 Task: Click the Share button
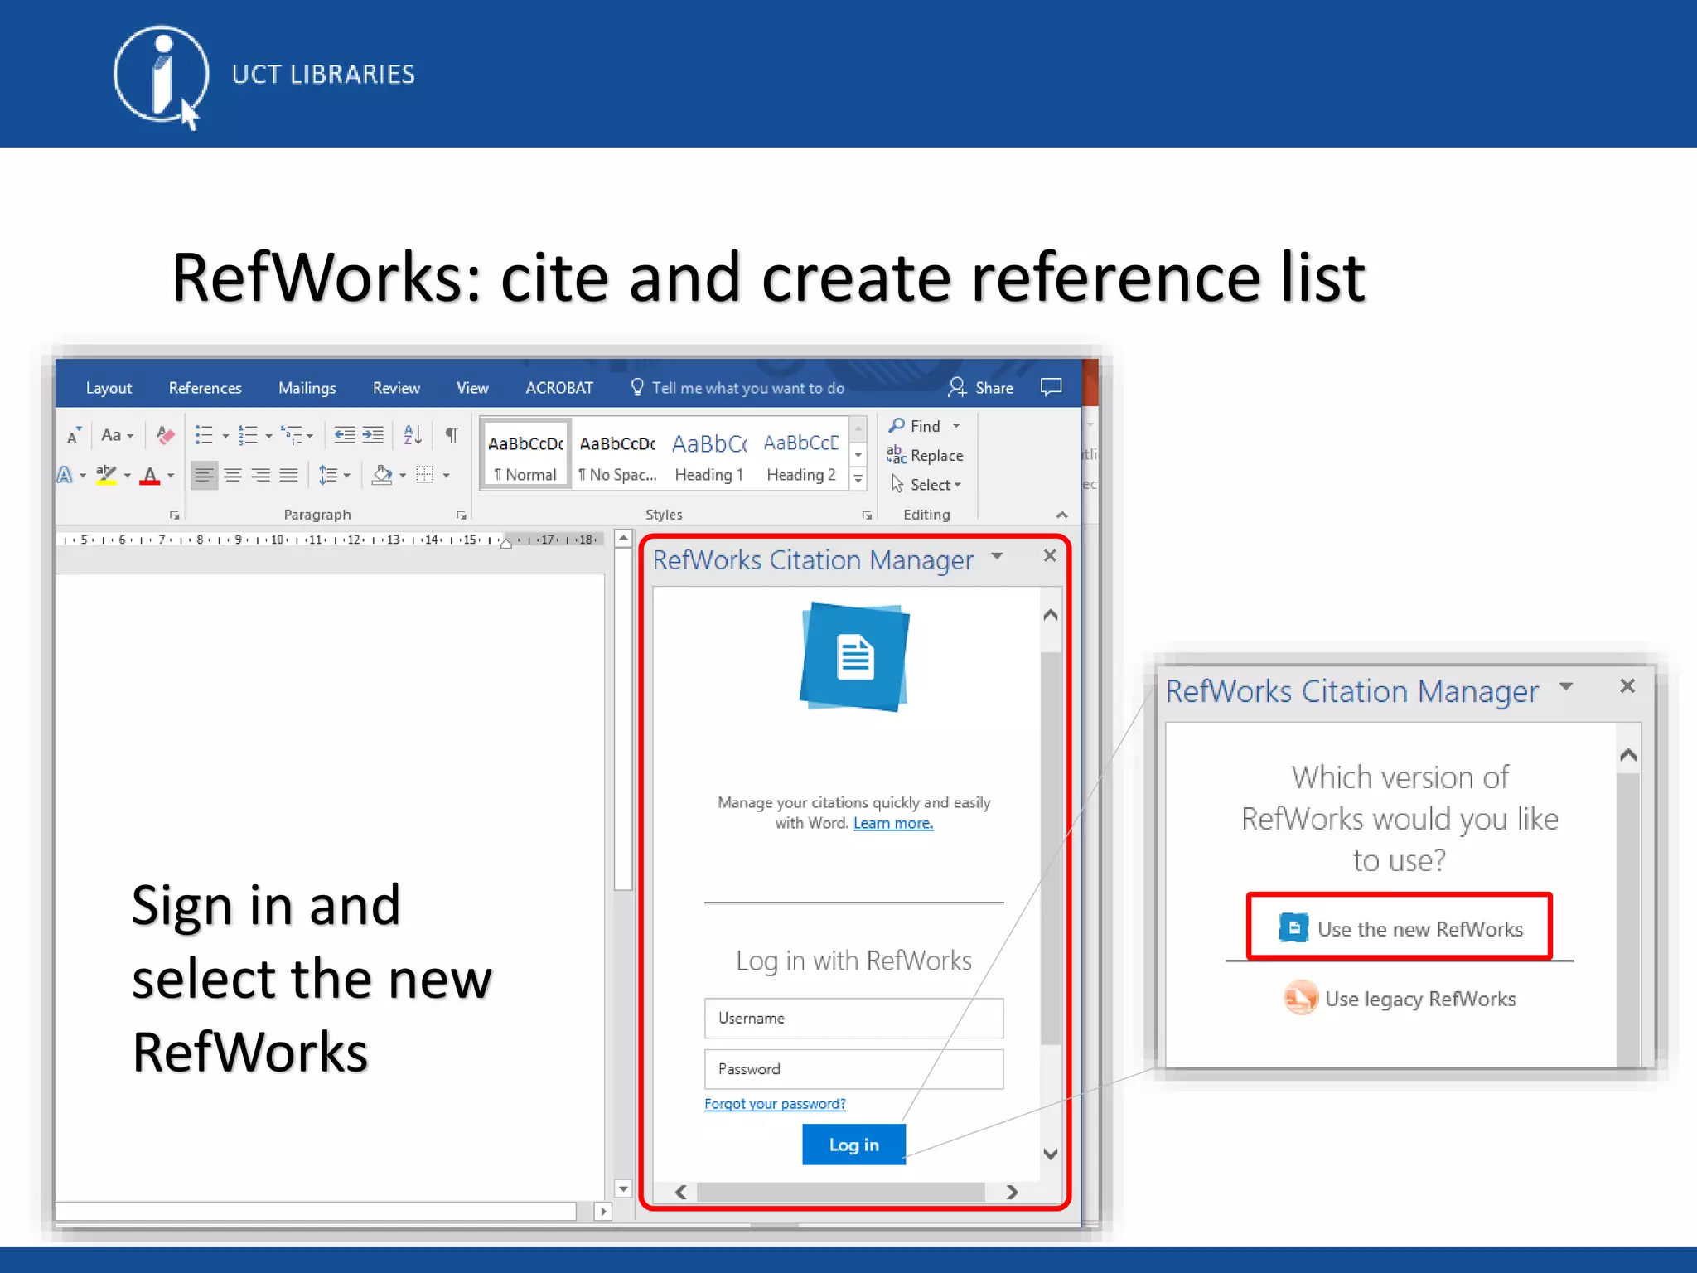(981, 388)
